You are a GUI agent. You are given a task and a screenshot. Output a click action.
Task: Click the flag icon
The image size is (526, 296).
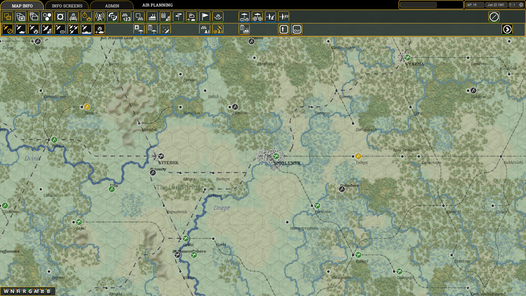click(205, 17)
